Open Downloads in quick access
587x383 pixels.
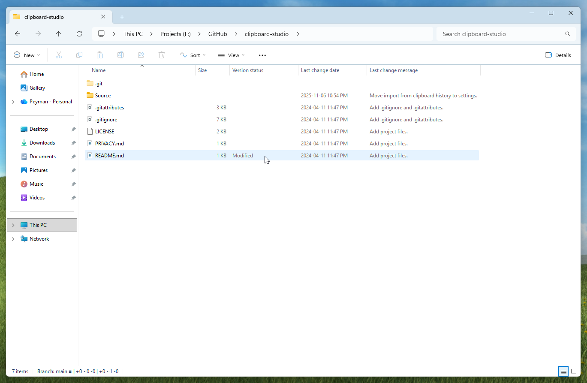coord(42,143)
